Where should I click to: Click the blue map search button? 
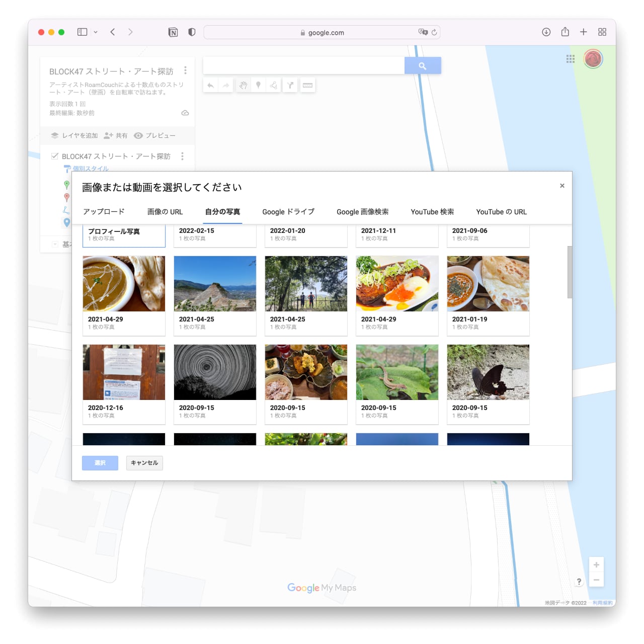pyautogui.click(x=423, y=65)
